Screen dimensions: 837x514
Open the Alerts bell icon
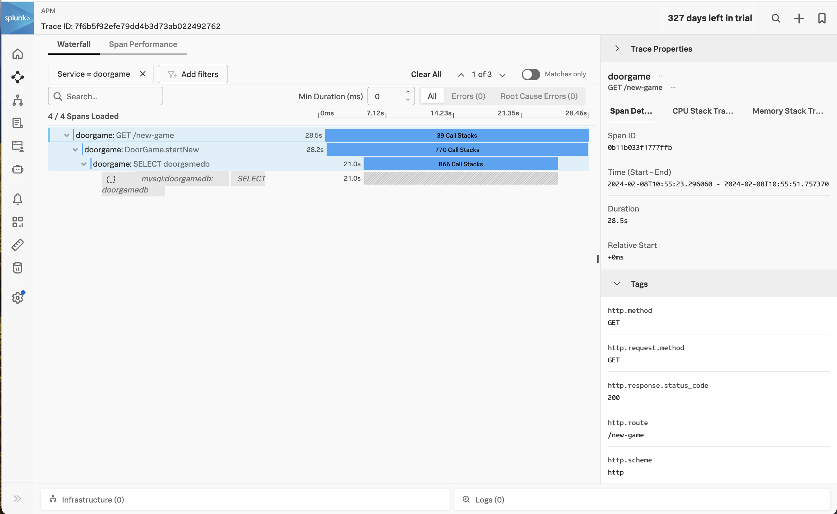(x=18, y=199)
